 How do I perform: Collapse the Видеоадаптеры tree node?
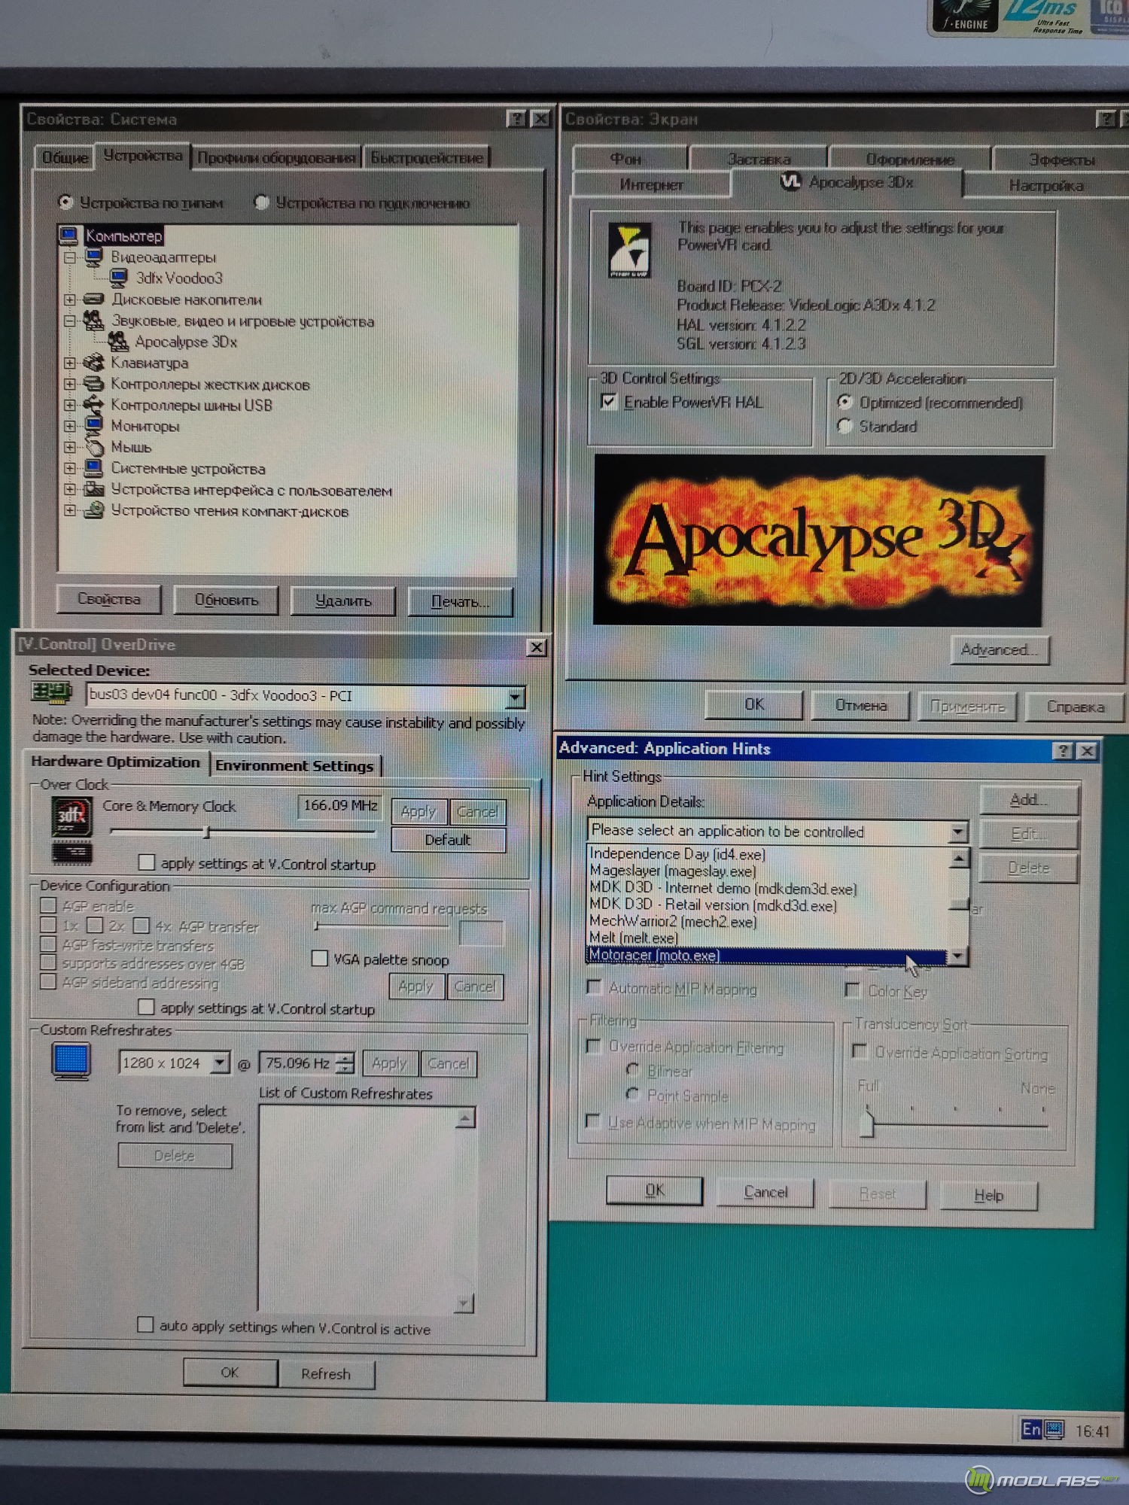[69, 257]
